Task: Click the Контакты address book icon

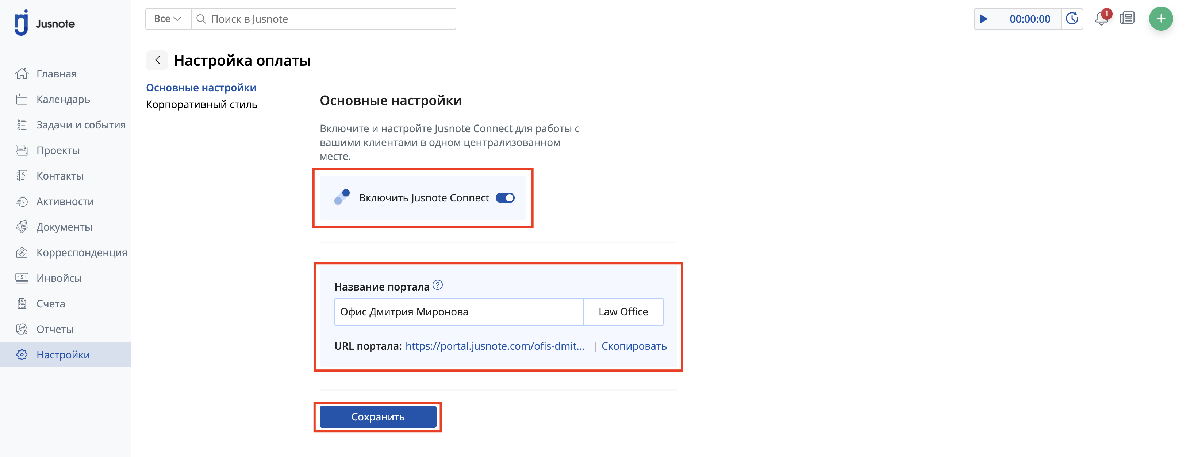Action: [22, 176]
